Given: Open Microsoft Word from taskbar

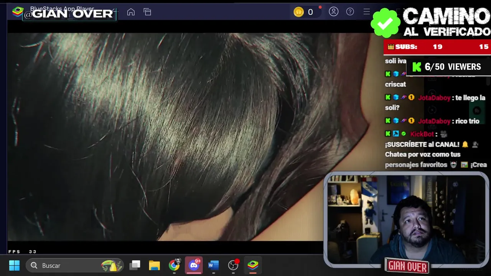Looking at the screenshot, I should (213, 265).
